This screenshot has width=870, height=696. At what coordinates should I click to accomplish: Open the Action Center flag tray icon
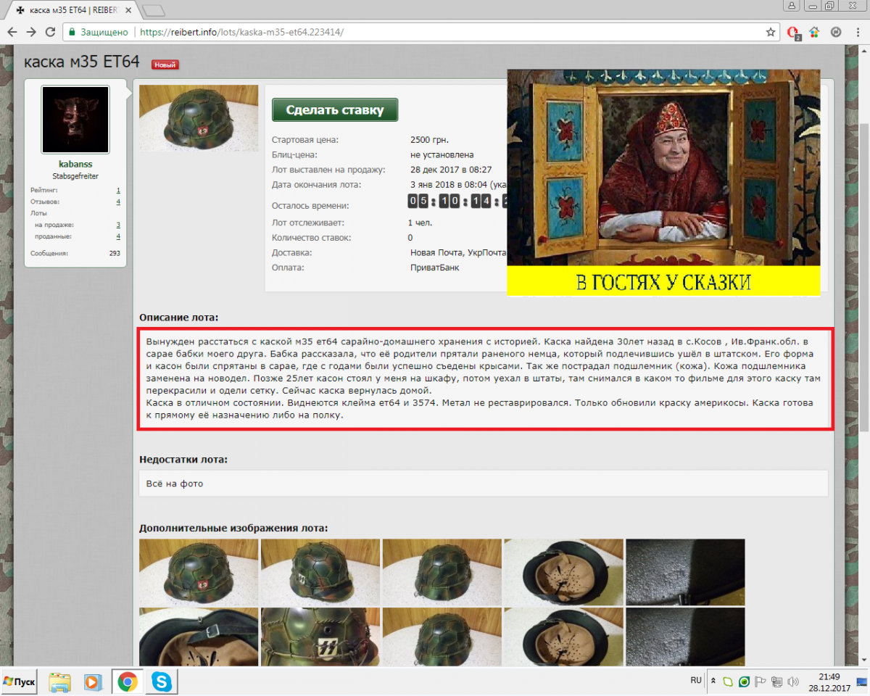coord(761,682)
